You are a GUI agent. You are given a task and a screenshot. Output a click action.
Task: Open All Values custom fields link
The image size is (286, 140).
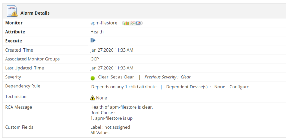coord(100,133)
